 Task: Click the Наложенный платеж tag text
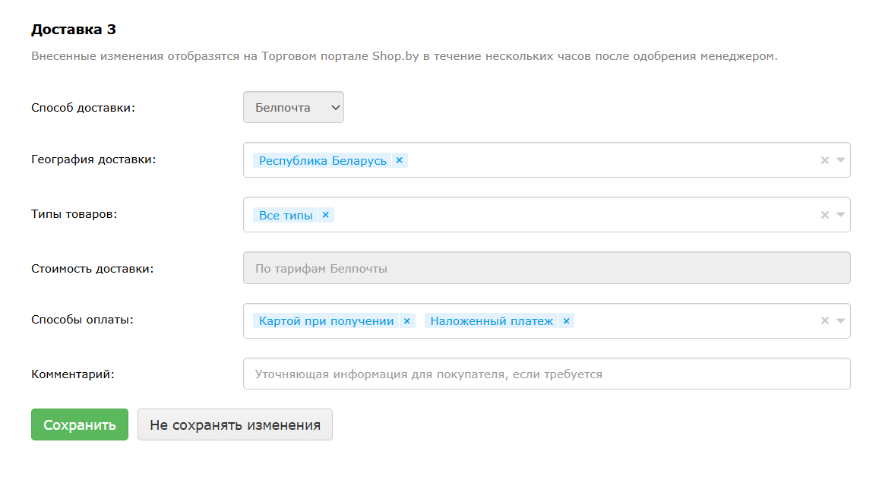point(492,321)
